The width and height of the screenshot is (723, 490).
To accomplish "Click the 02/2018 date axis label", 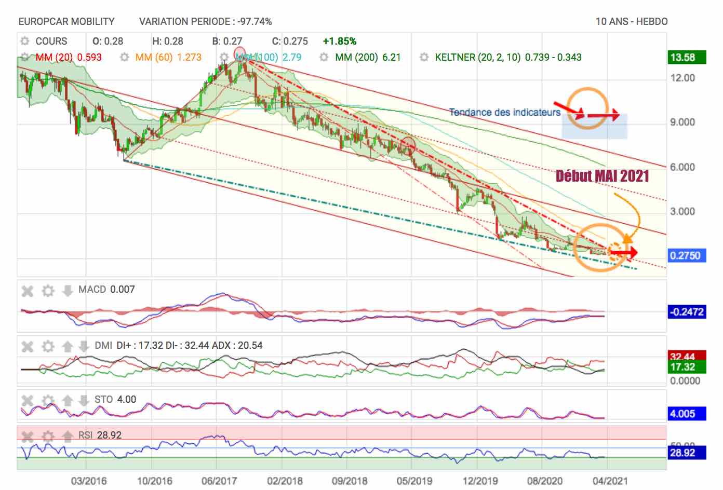I will point(285,481).
